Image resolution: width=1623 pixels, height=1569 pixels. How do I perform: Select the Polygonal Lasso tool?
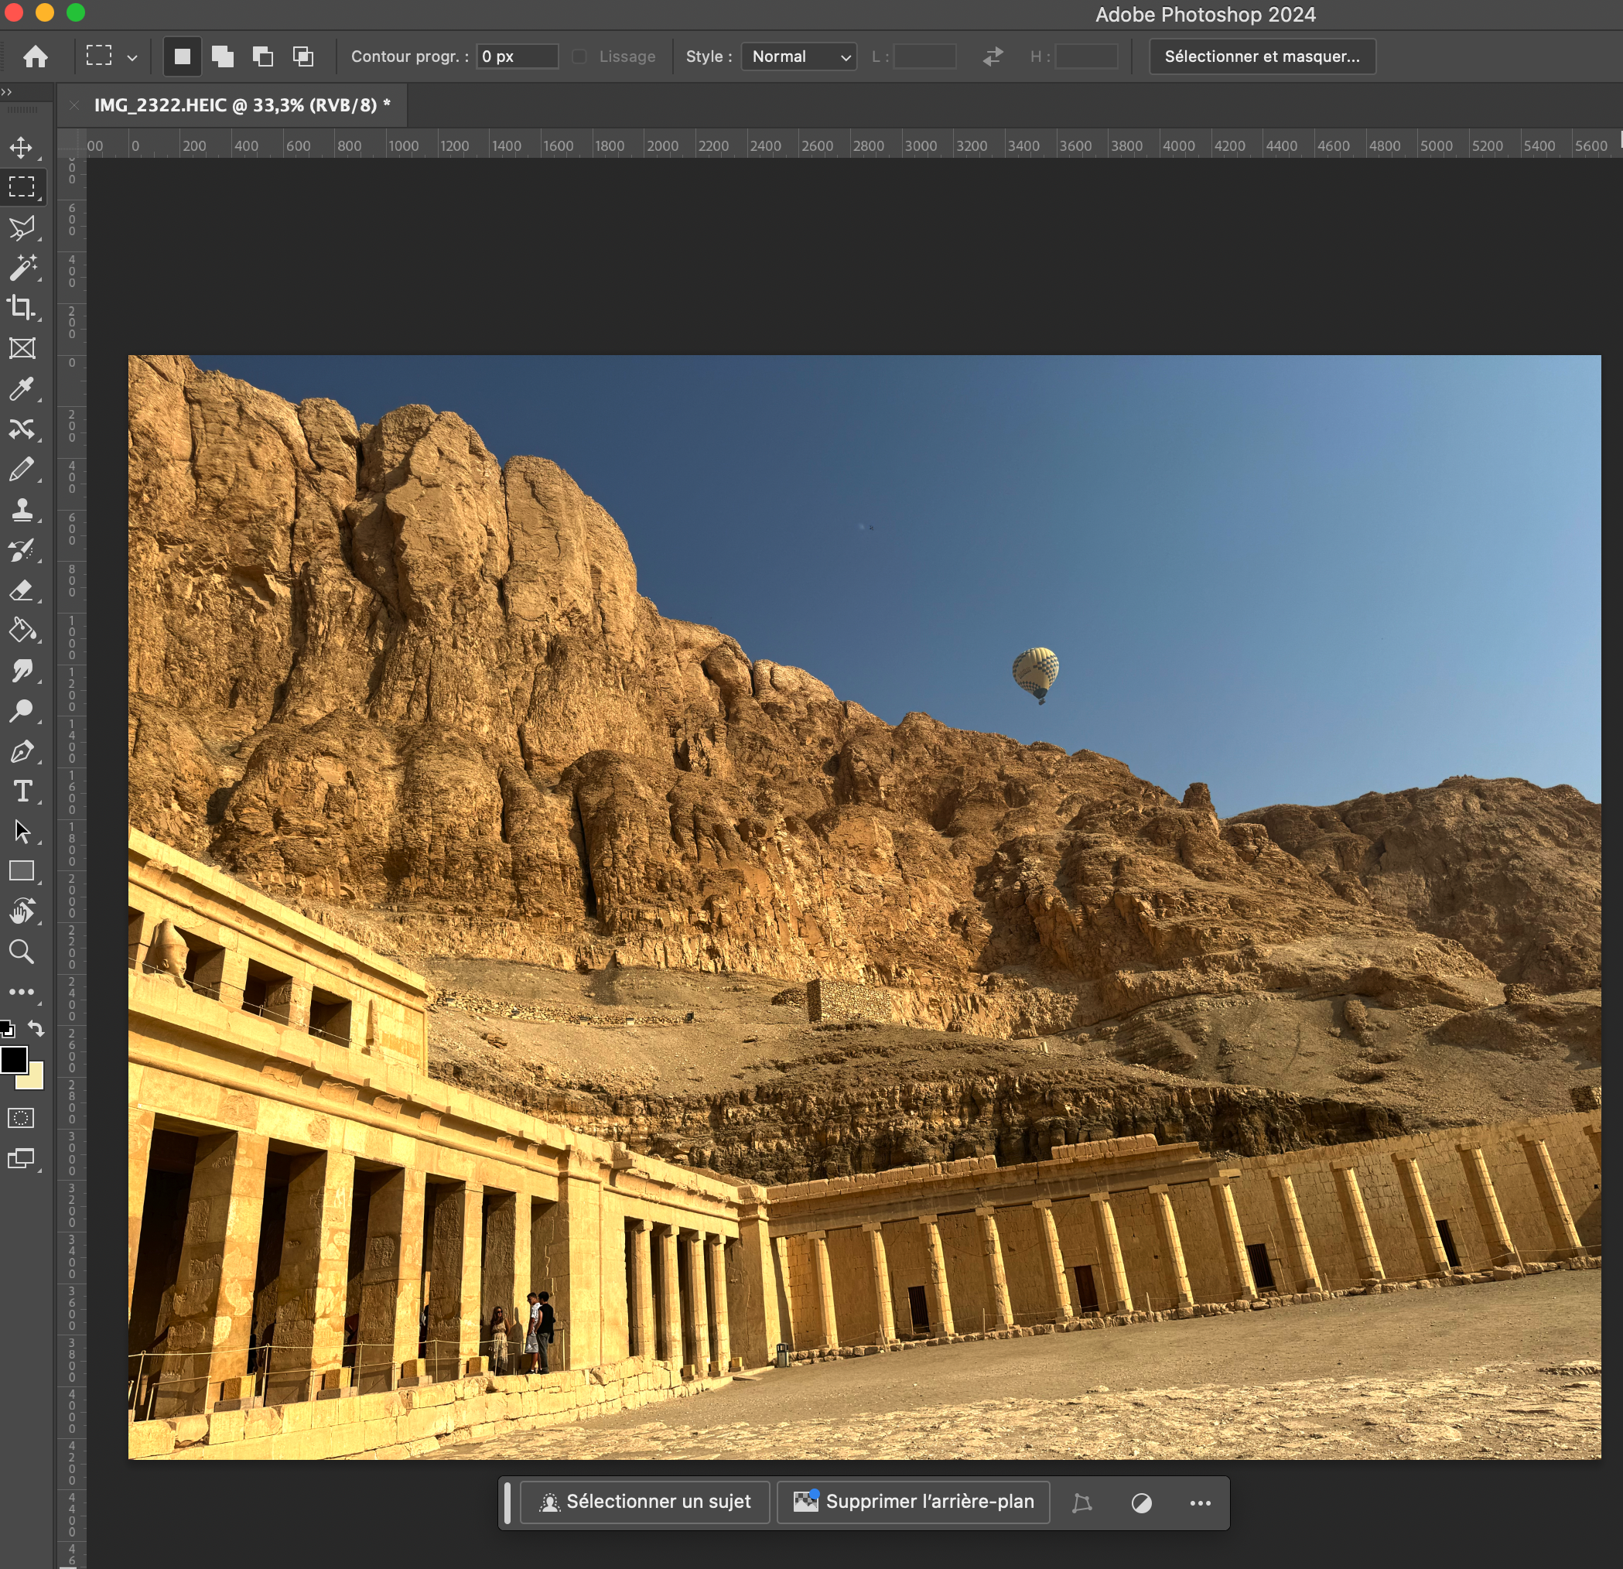click(x=22, y=227)
